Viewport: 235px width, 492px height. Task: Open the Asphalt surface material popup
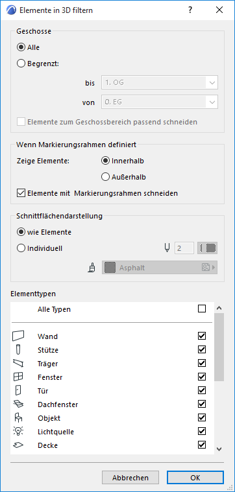point(160,268)
